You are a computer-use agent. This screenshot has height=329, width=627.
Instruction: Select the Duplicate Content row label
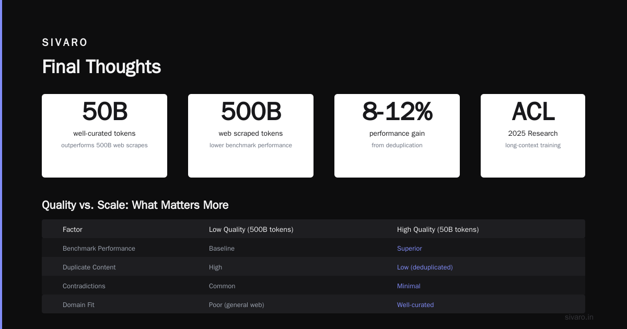click(89, 267)
